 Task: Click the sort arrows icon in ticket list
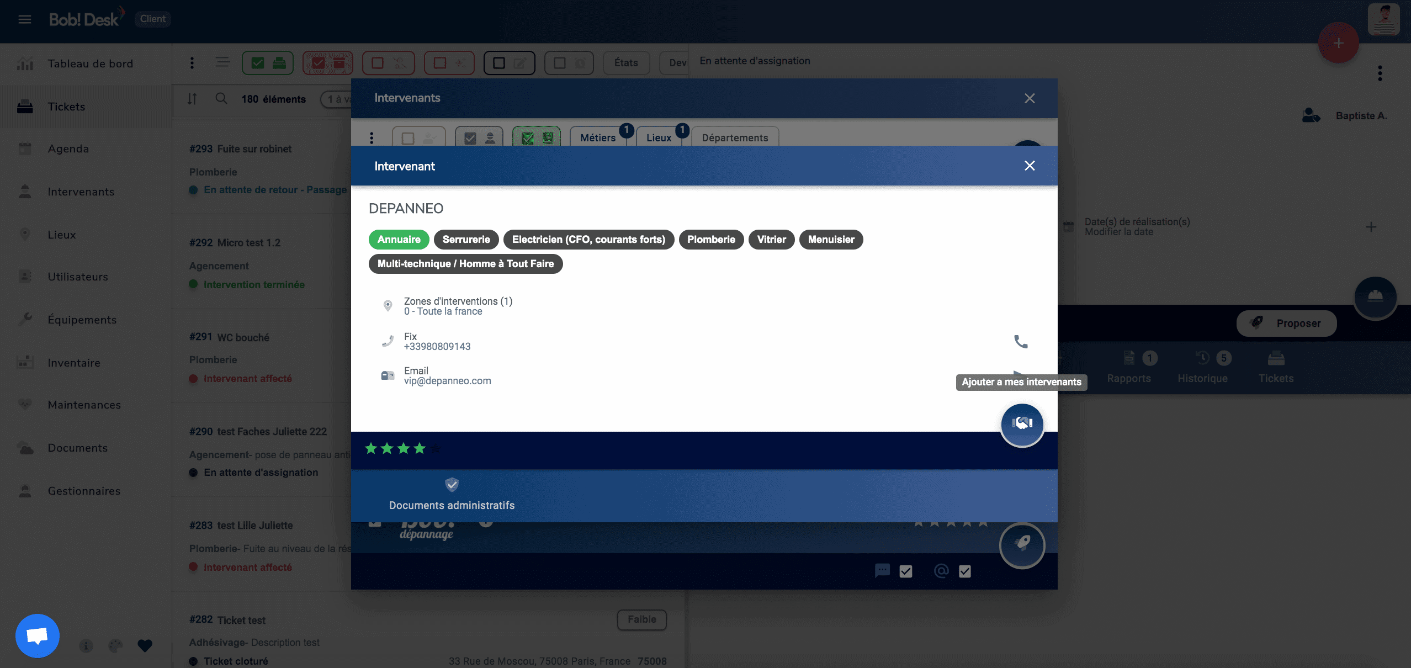(192, 99)
